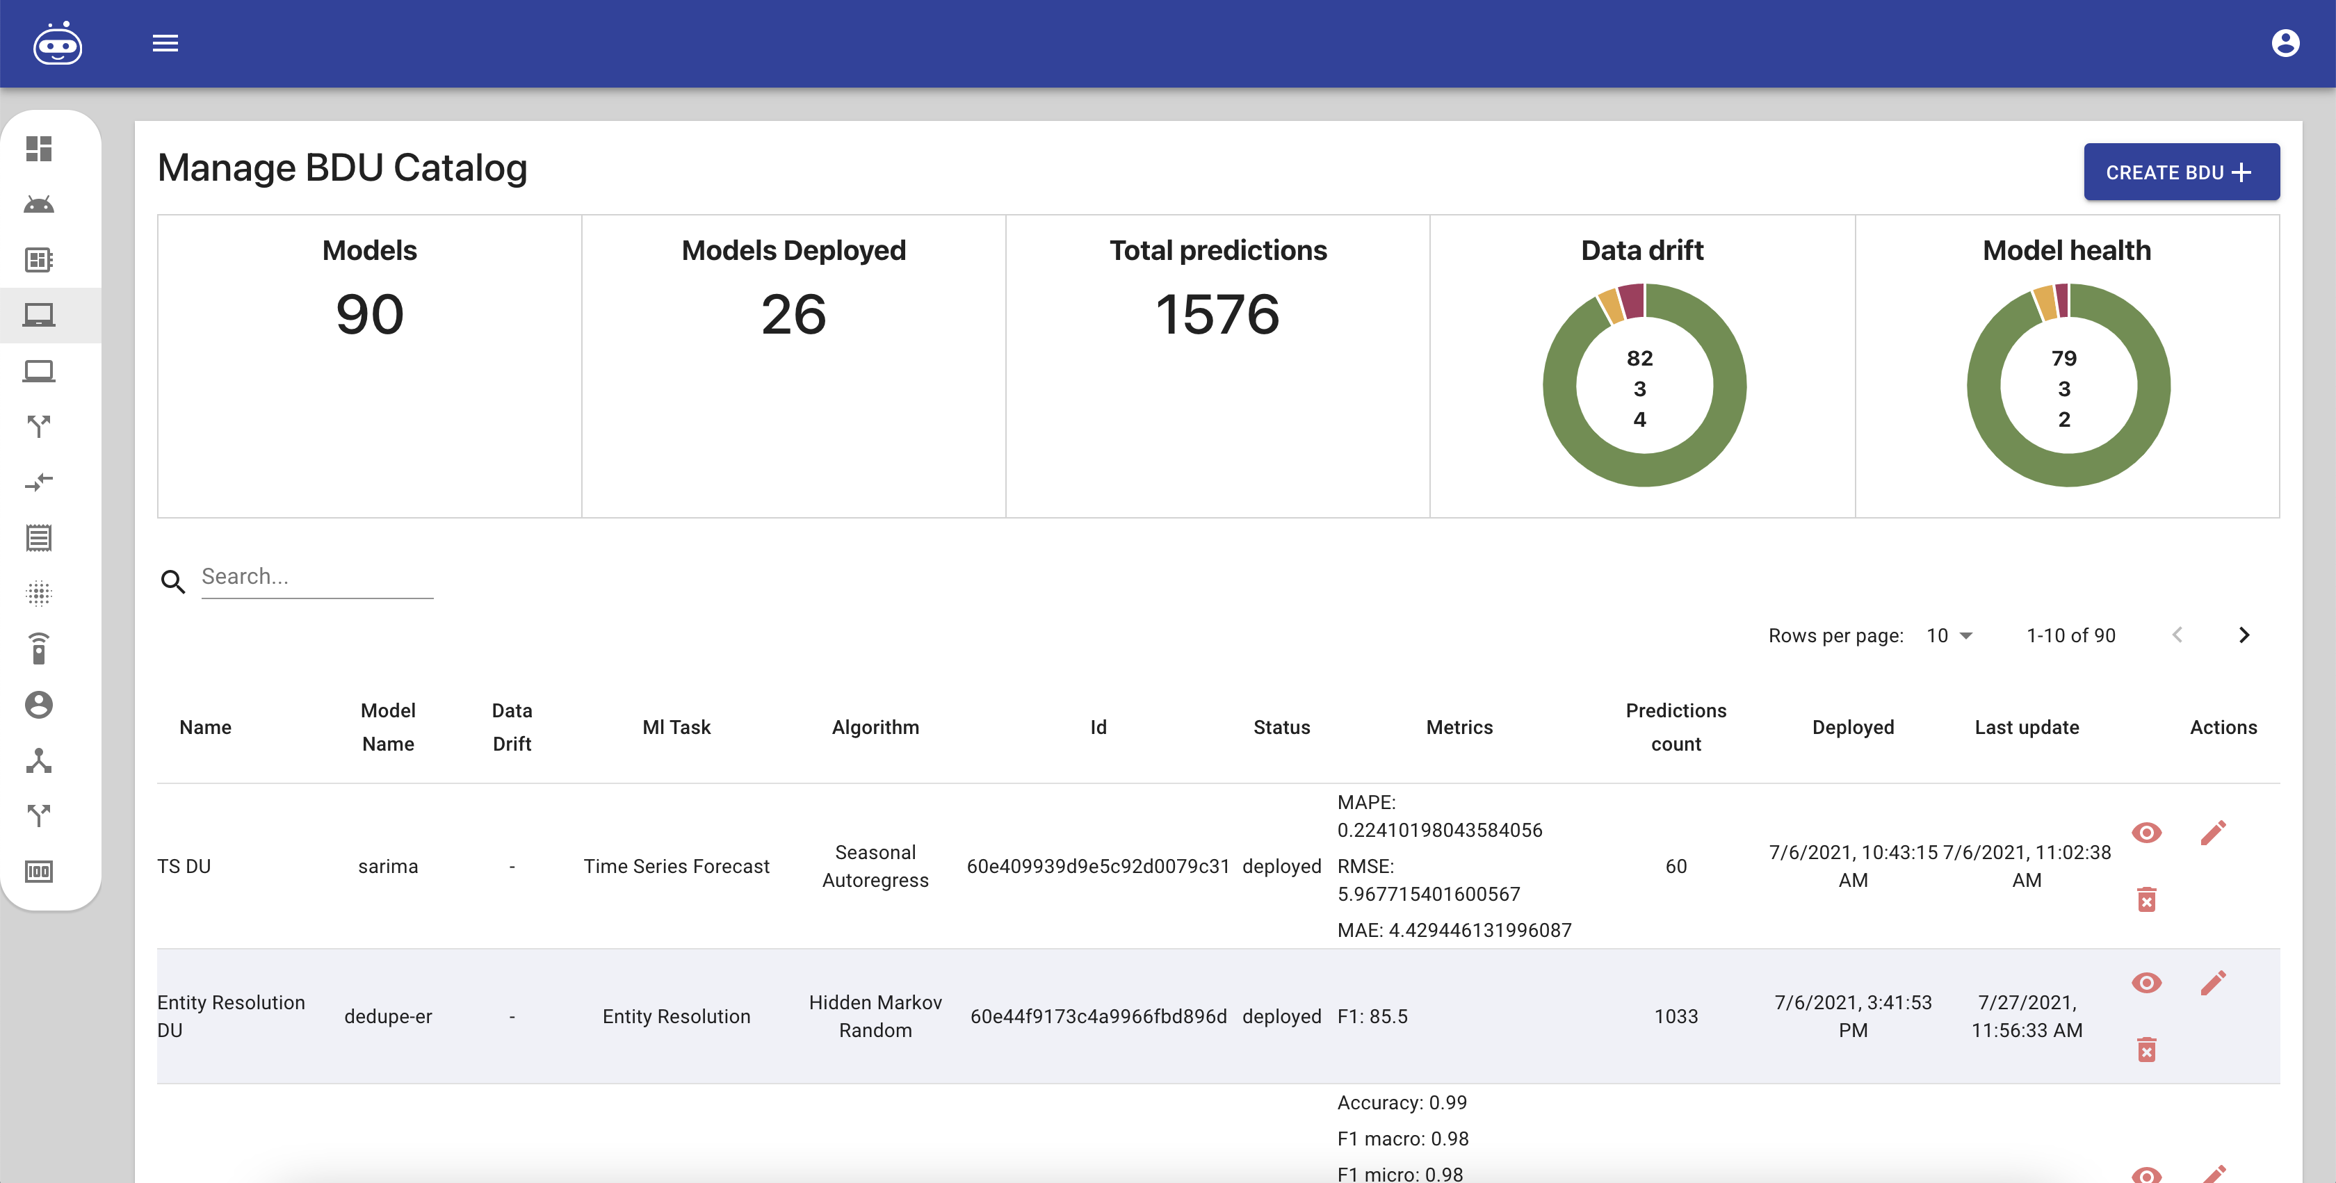Click the 1-10 of 90 pagination label
2336x1183 pixels.
[x=2071, y=635]
